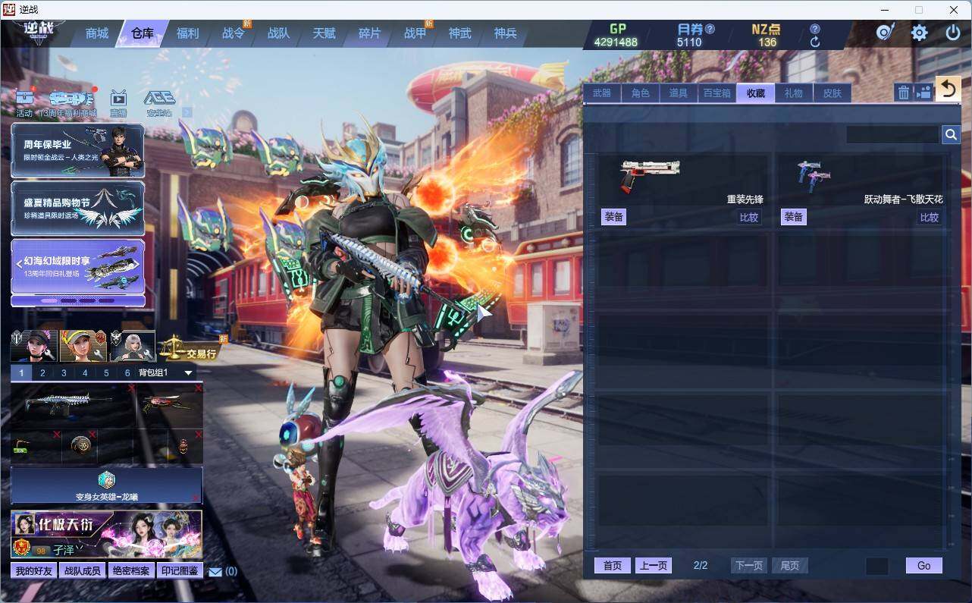Select the black-cap character portrait
Screen dimensions: 972x603
click(x=34, y=346)
